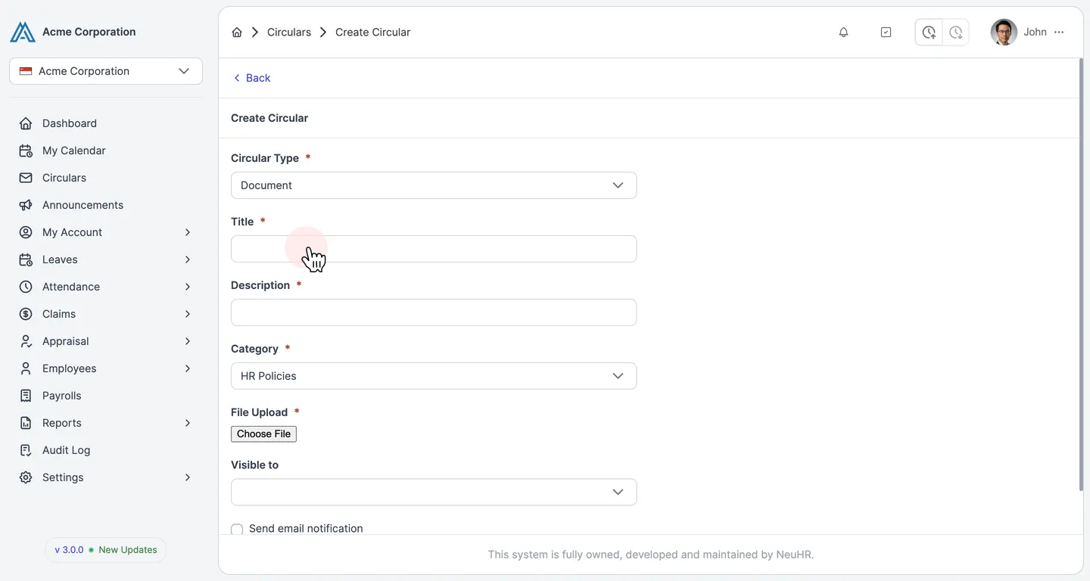Click the New Updates version badge
This screenshot has width=1090, height=581.
(x=106, y=550)
